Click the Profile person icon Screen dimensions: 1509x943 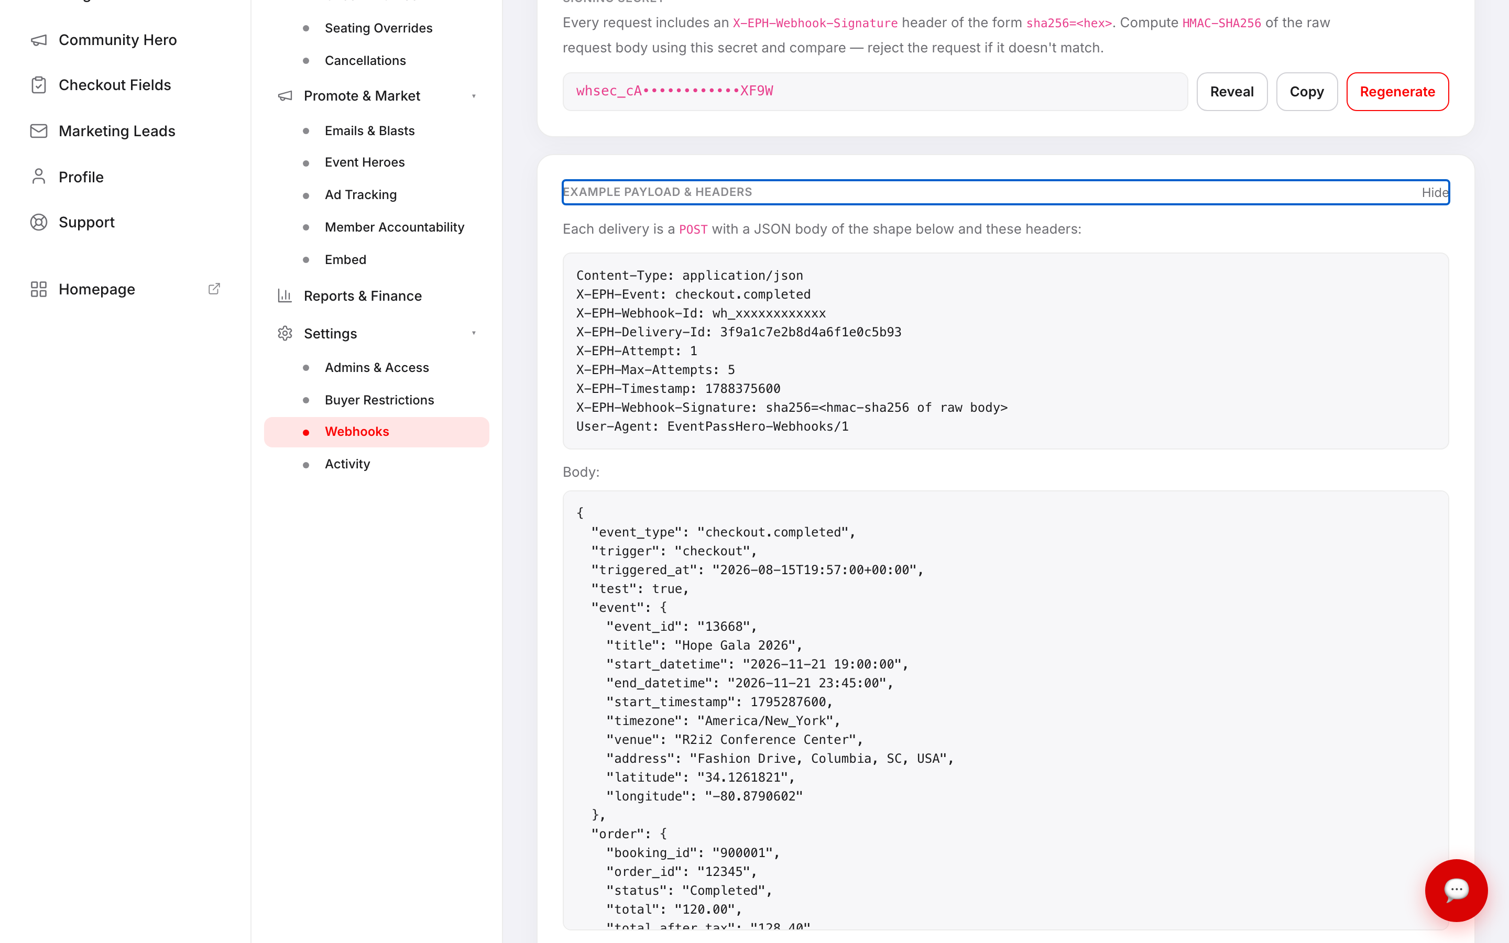39,177
